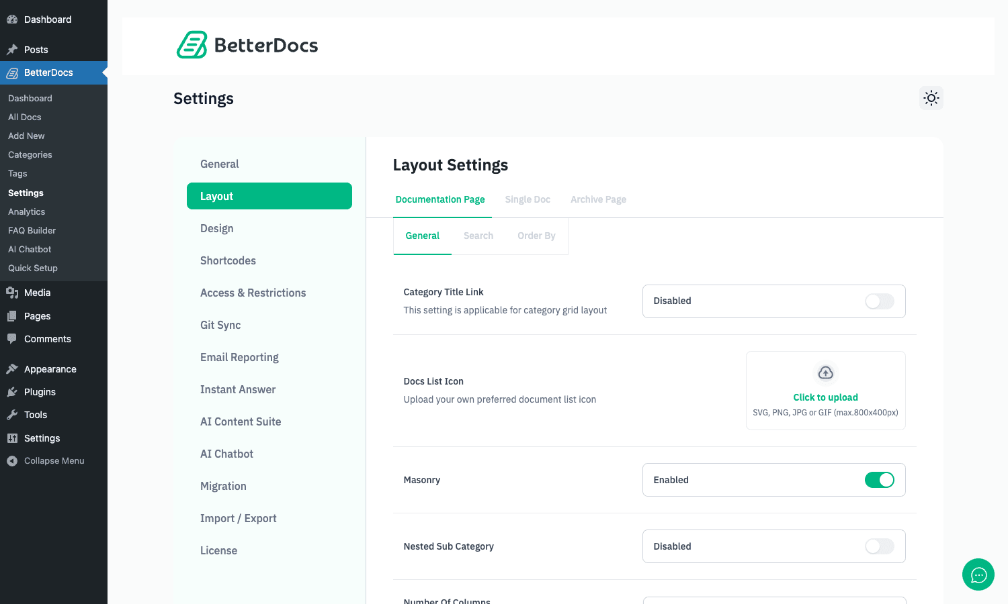The image size is (1008, 604).
Task: Open Layout settings section
Action: (x=269, y=196)
